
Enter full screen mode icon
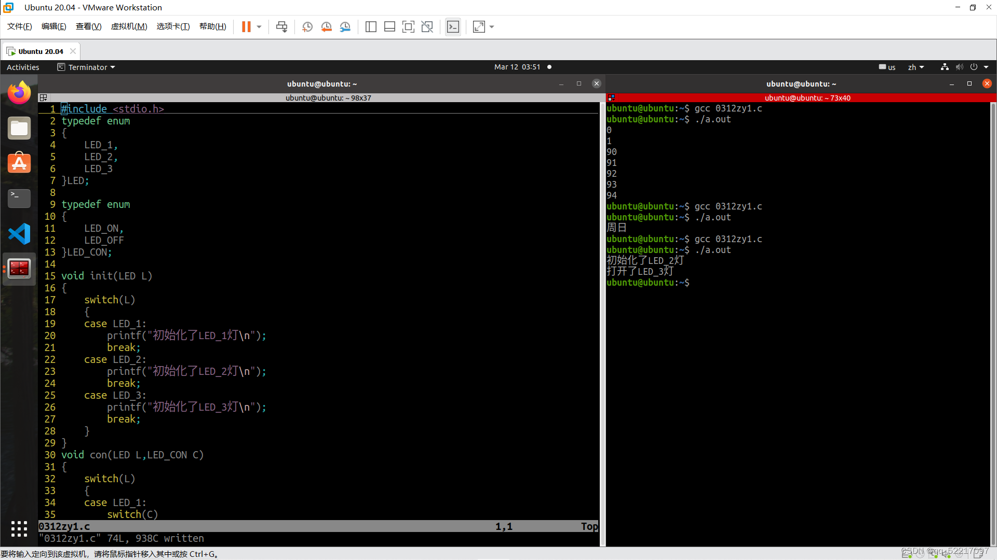[x=408, y=26]
